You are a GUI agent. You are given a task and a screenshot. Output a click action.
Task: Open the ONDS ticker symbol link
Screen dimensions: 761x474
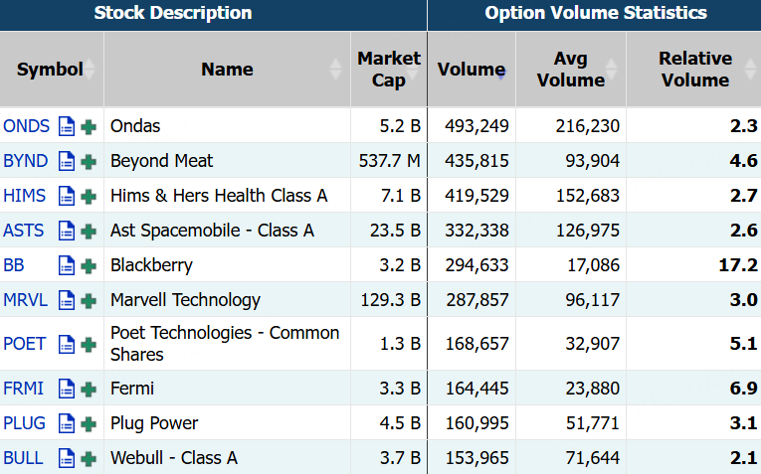26,126
